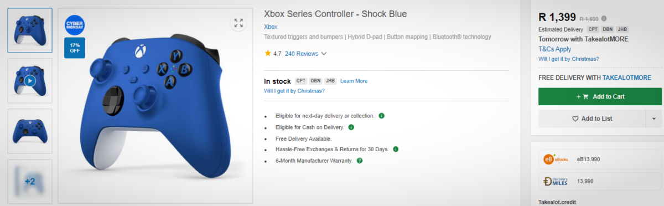Click info icon next to old price
This screenshot has width=664, height=206.
click(x=604, y=18)
